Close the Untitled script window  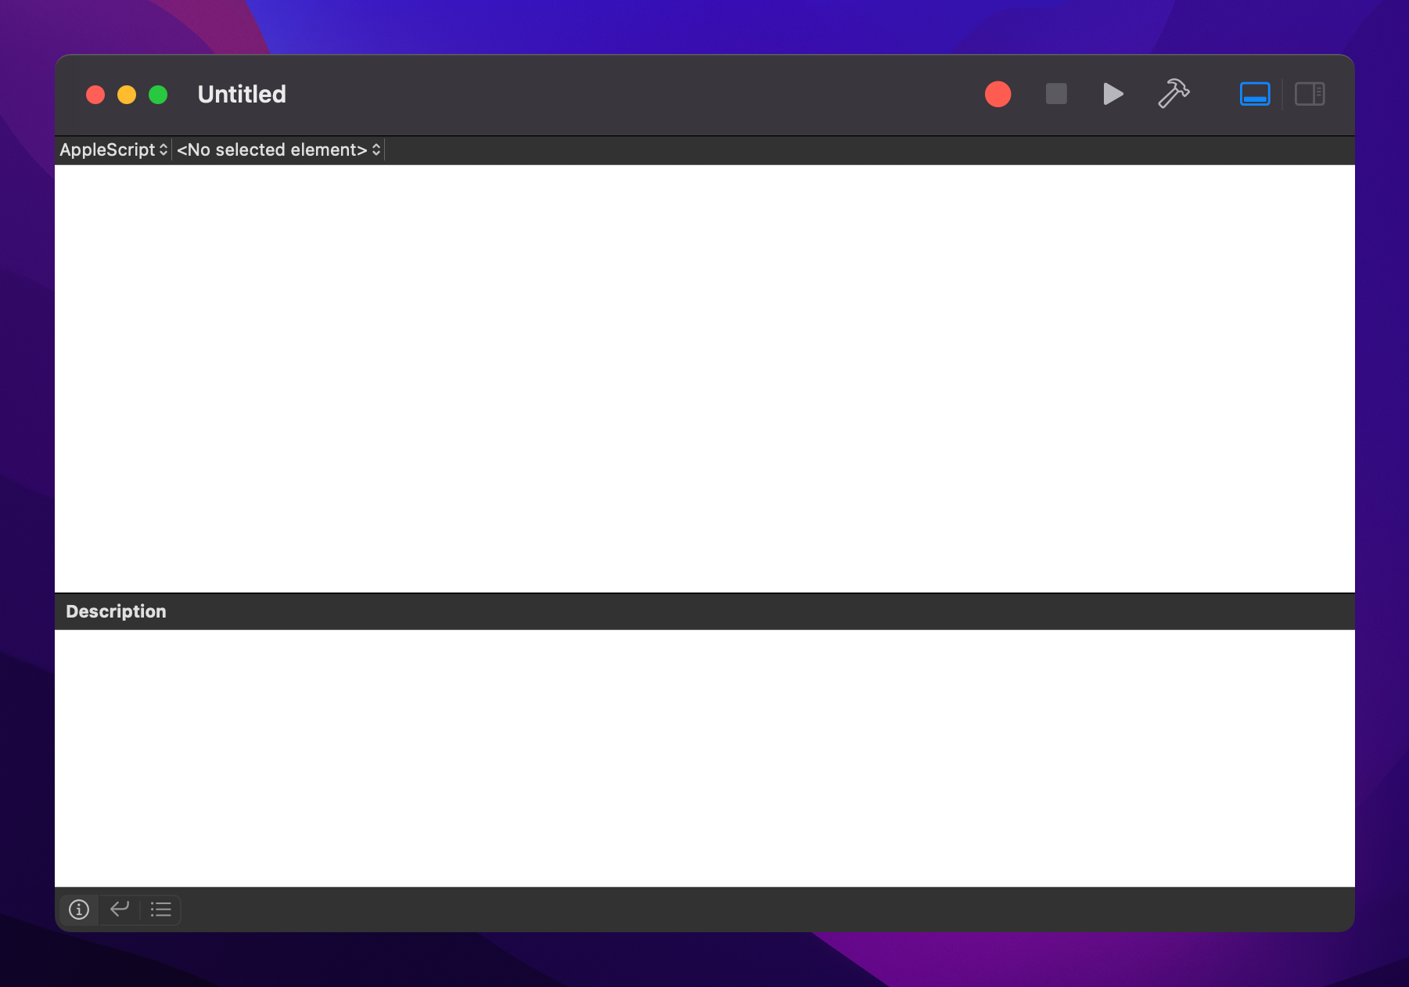[x=95, y=95]
